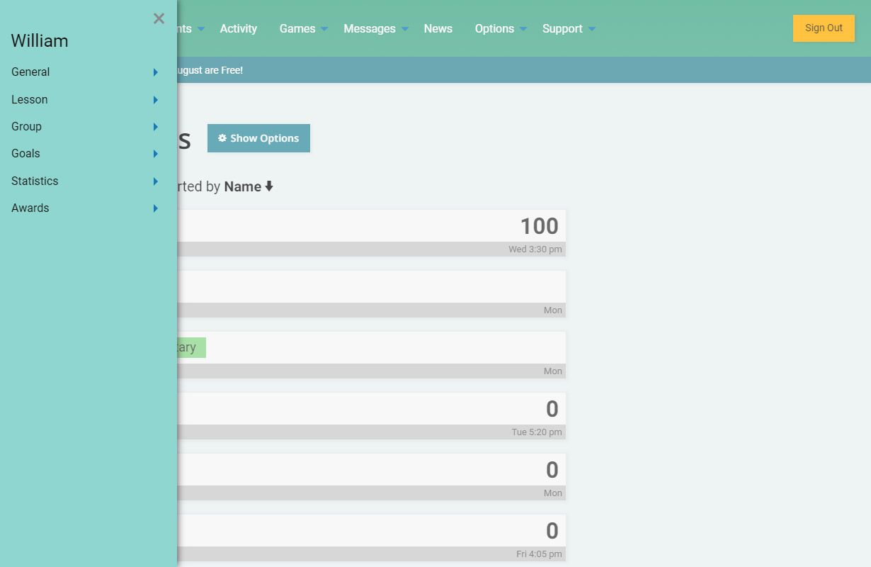Expand the General submenu arrow
The image size is (871, 567).
[155, 72]
